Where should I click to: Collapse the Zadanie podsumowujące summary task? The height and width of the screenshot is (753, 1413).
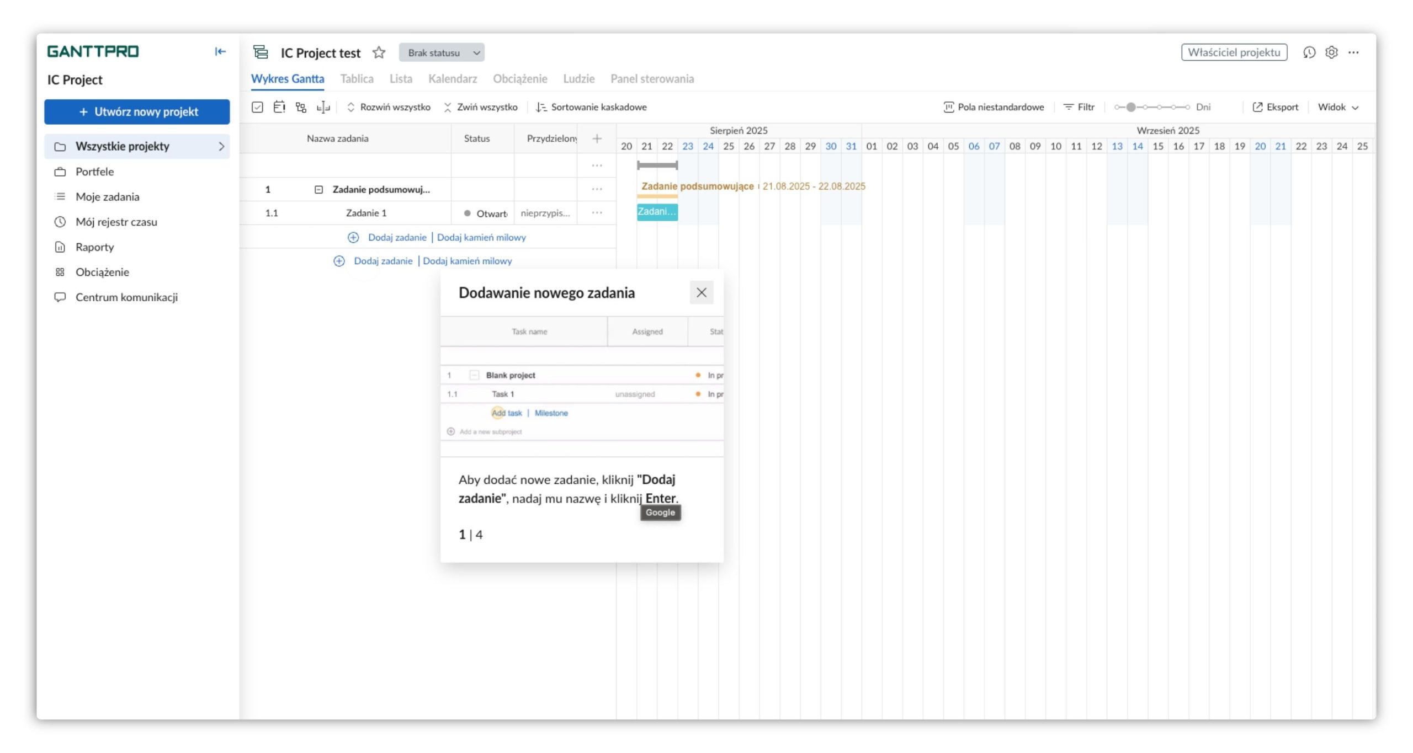click(318, 190)
